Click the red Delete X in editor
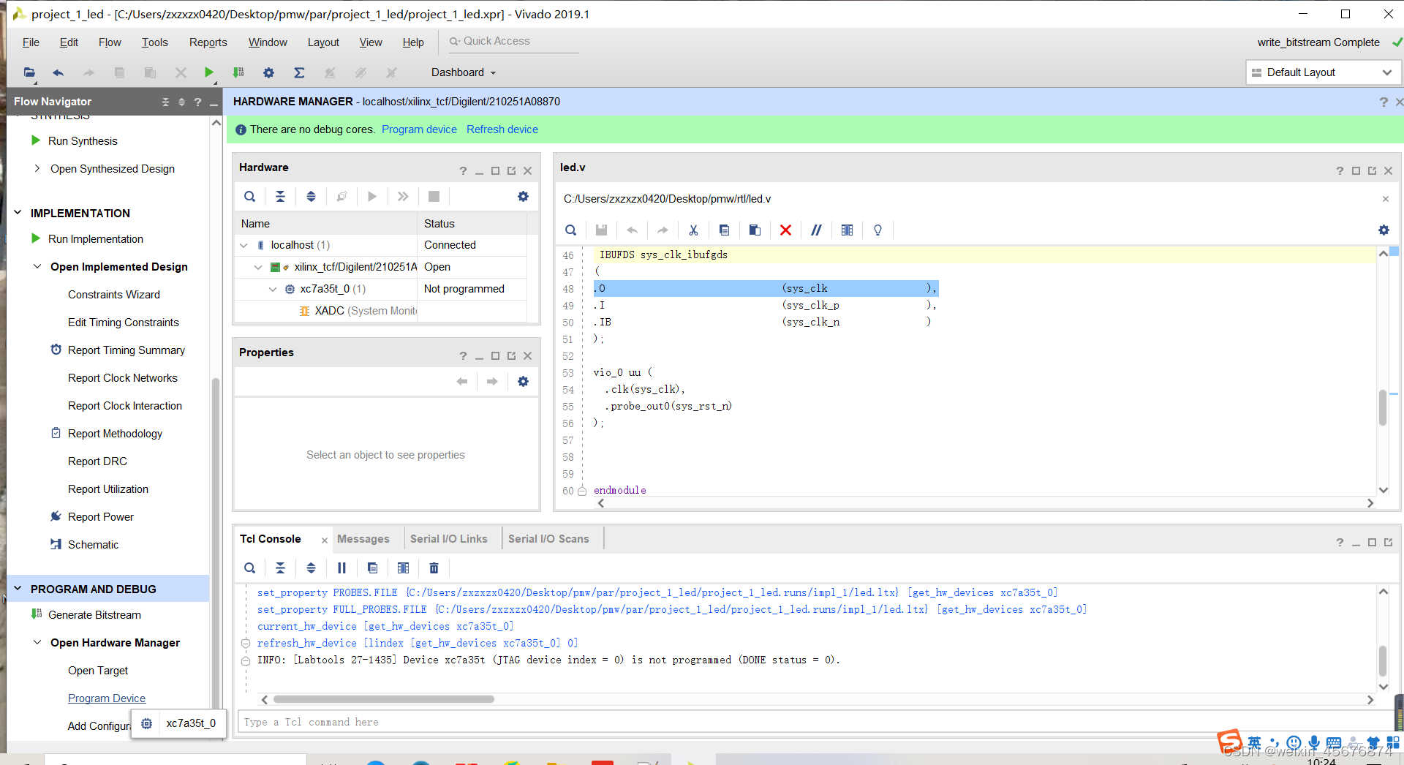 (x=785, y=230)
